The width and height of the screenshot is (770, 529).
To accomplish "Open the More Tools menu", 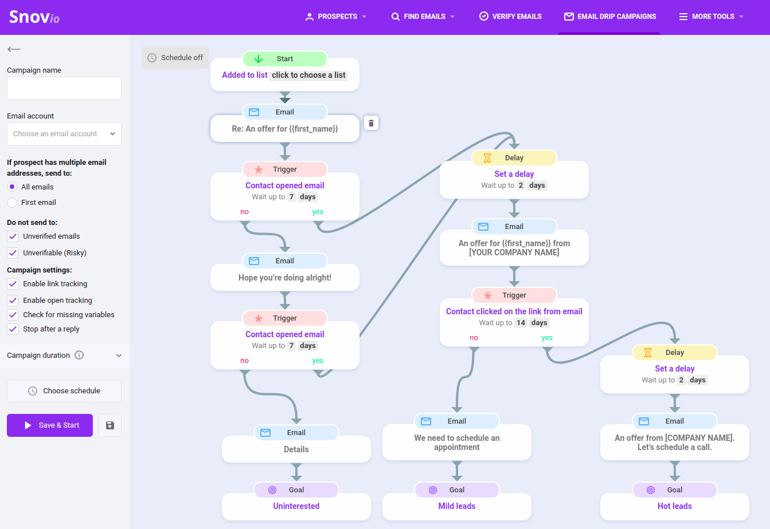I will pos(712,17).
